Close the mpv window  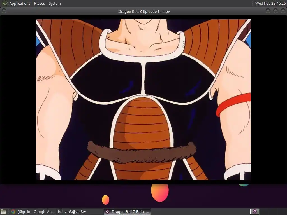[283, 11]
